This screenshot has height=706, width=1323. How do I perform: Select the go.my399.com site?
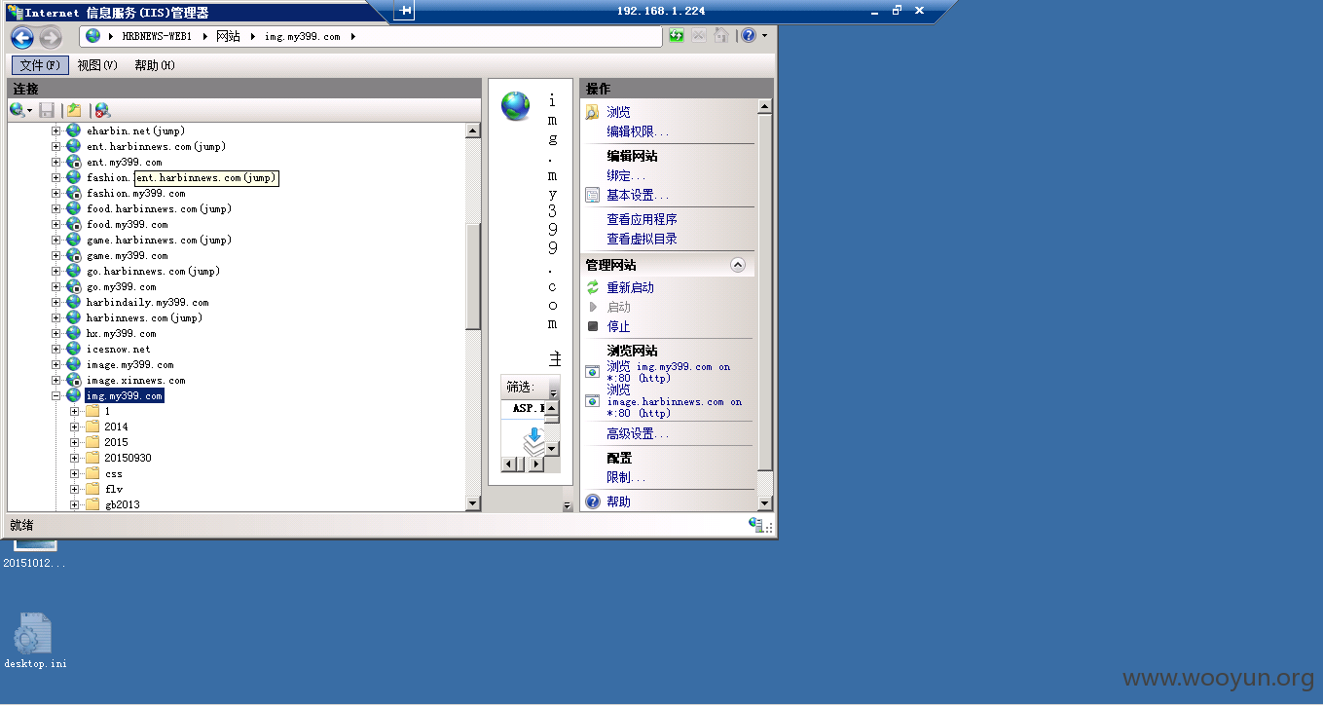coord(121,286)
